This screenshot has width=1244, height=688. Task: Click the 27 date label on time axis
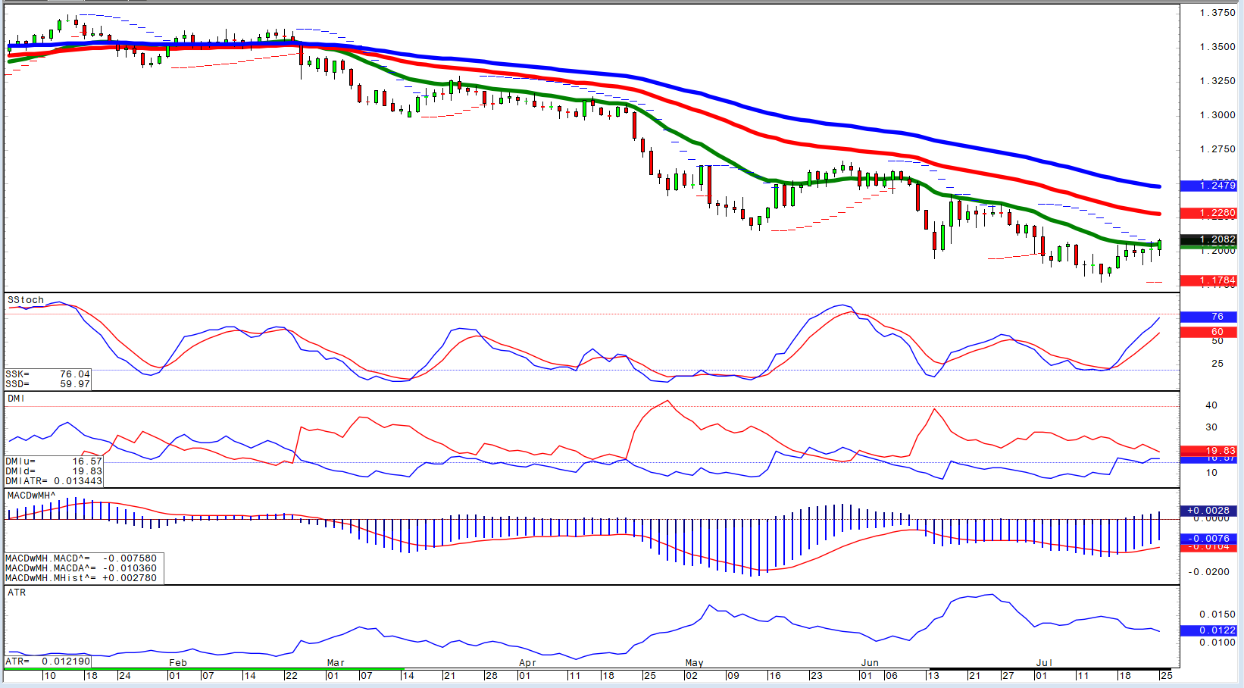click(1008, 676)
